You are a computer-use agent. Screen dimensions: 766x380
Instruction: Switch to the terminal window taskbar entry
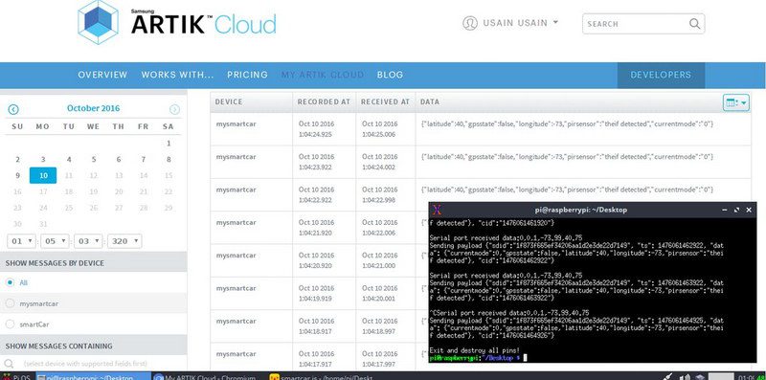coord(93,377)
